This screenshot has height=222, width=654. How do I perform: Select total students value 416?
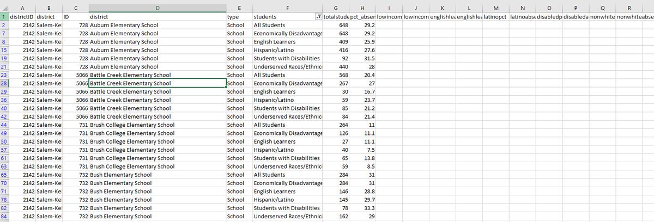(x=336, y=50)
